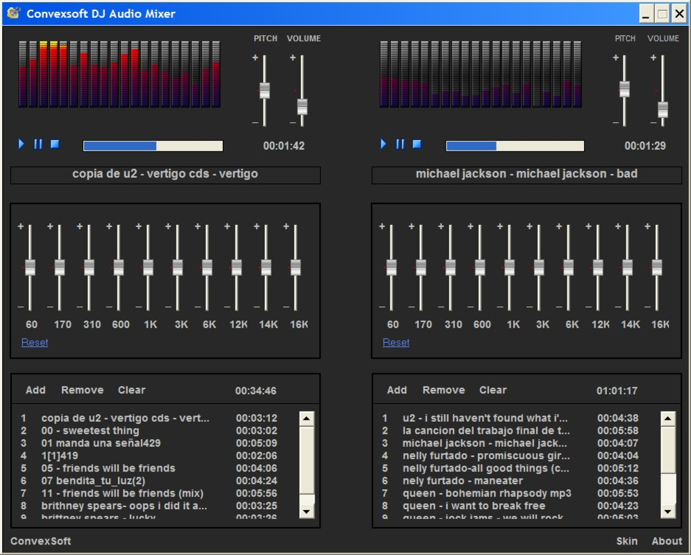
Task: Remove selected track from right playlist
Action: [444, 390]
